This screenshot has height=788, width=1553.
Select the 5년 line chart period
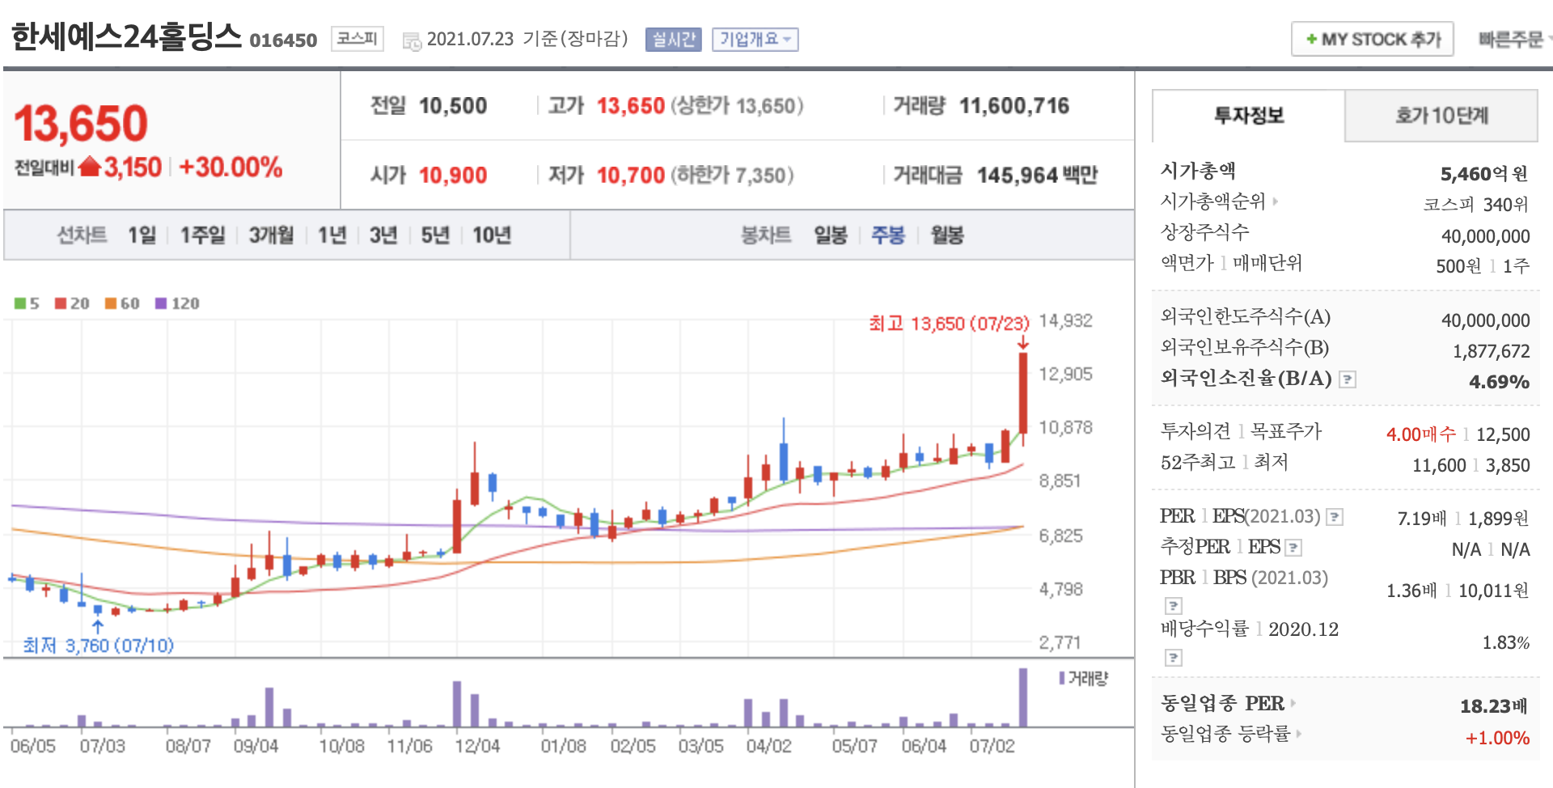[435, 235]
